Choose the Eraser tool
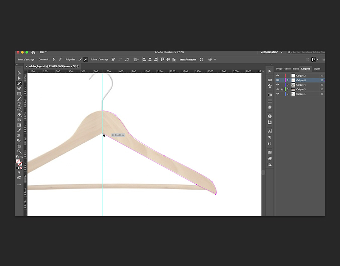The height and width of the screenshot is (266, 340). click(19, 114)
